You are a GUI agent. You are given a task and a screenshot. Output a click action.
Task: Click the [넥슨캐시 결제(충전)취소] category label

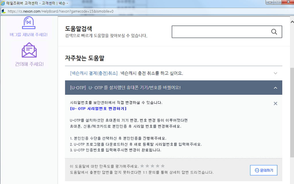click(x=94, y=73)
